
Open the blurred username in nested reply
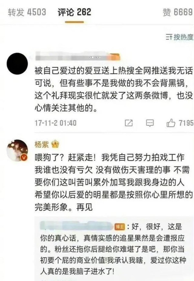77,226
